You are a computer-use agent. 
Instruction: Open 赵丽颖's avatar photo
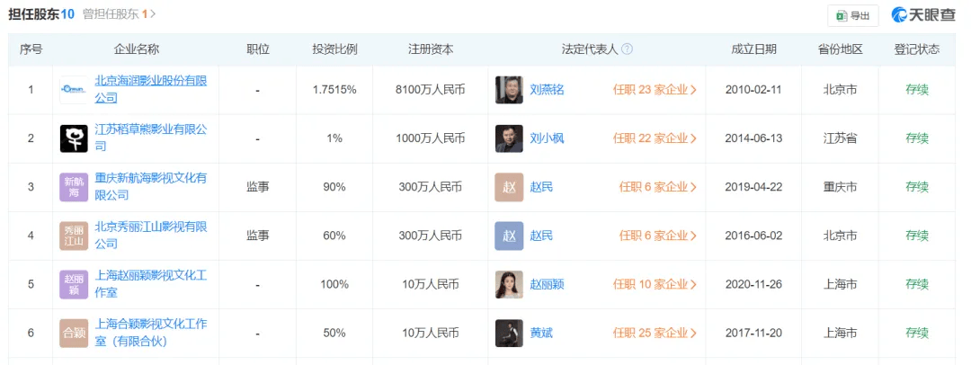point(509,284)
